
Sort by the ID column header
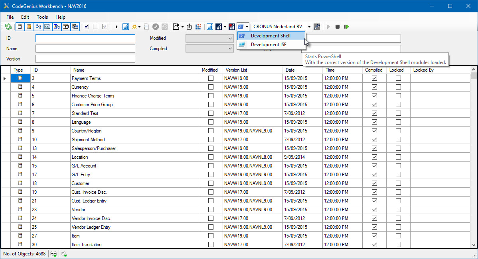(50, 70)
